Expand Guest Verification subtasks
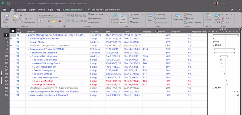The height and width of the screenshot is (115, 242). (33, 81)
